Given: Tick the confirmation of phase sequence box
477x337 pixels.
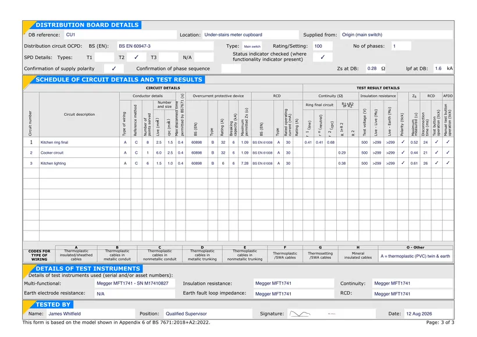Looking at the screenshot, I should pyautogui.click(x=231, y=69).
